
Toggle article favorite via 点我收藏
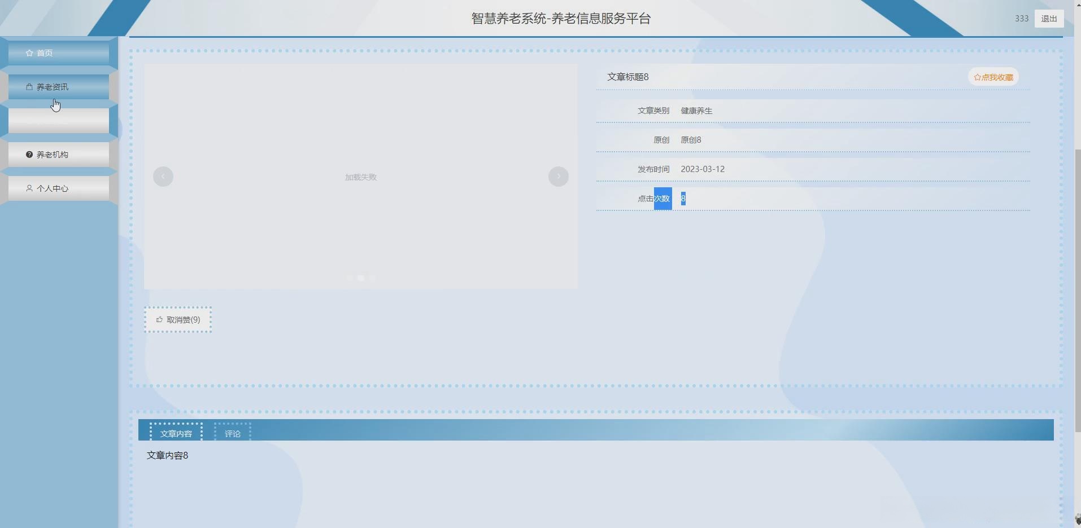[993, 77]
